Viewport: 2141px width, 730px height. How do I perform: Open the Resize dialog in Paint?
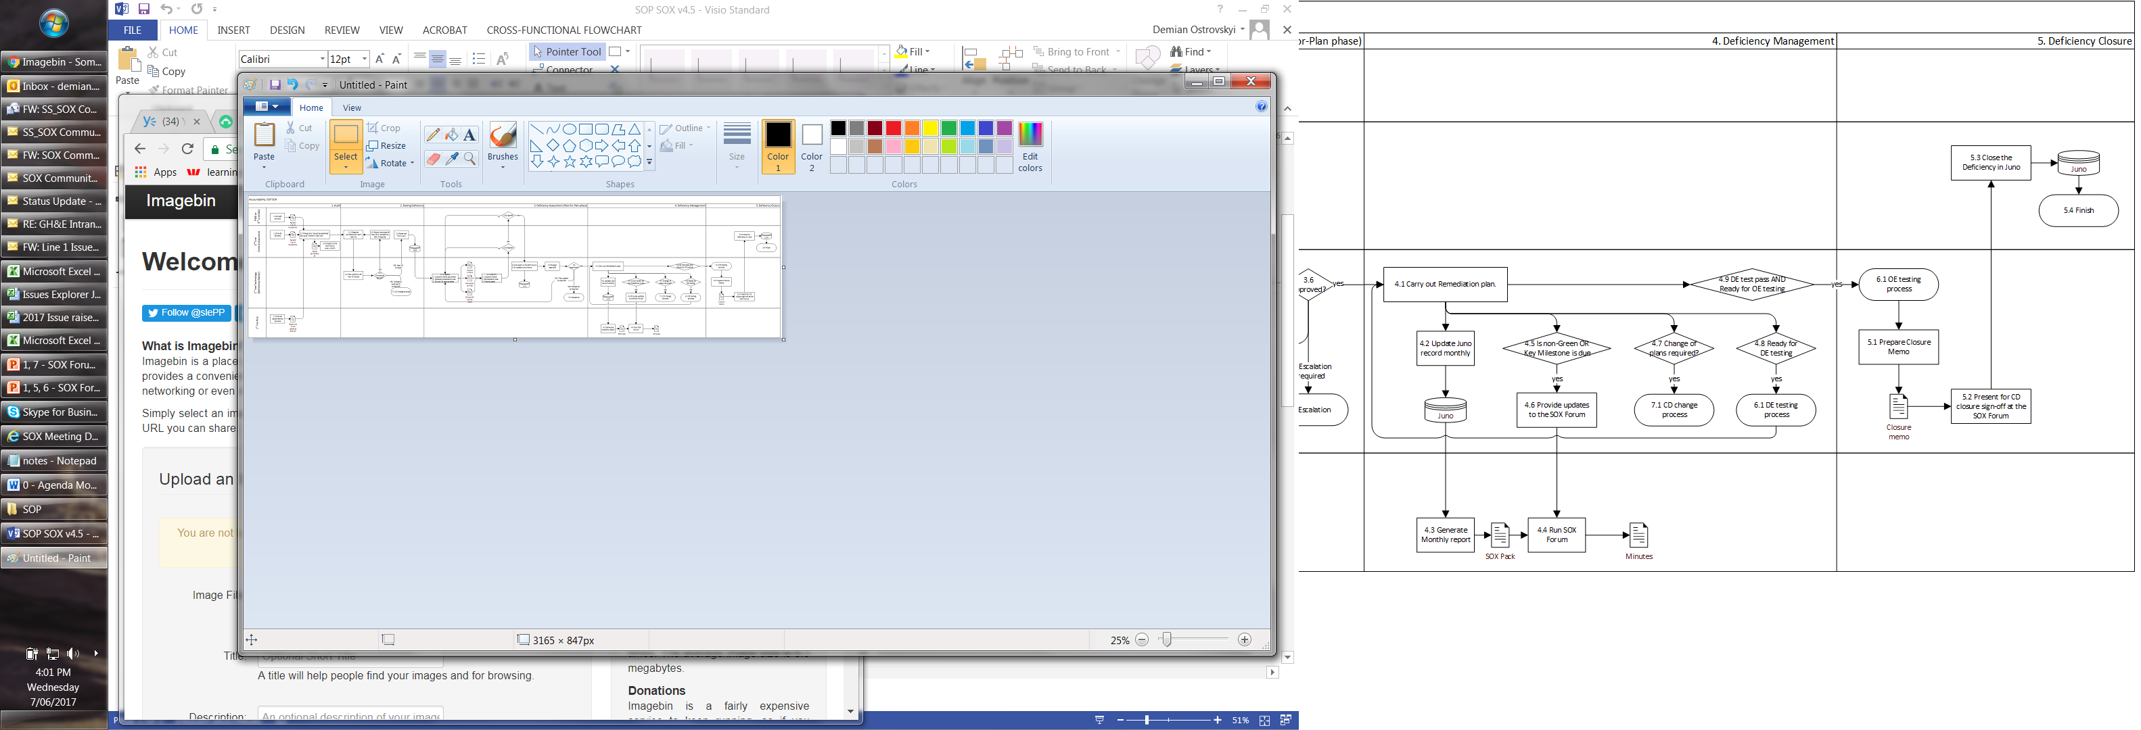coord(386,145)
